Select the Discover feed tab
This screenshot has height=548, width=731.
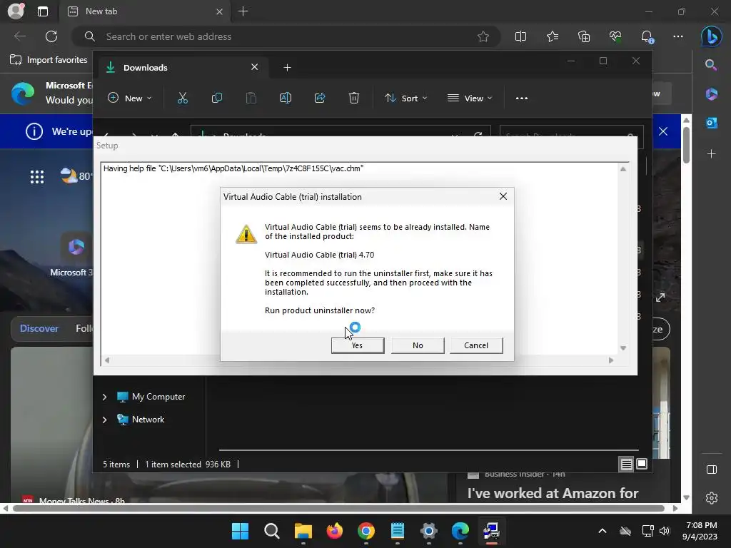click(39, 328)
